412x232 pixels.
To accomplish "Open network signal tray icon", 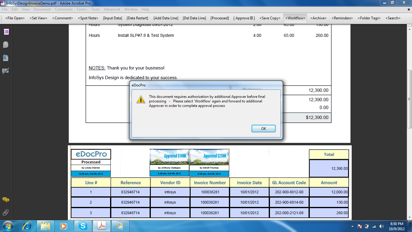I will point(374,226).
